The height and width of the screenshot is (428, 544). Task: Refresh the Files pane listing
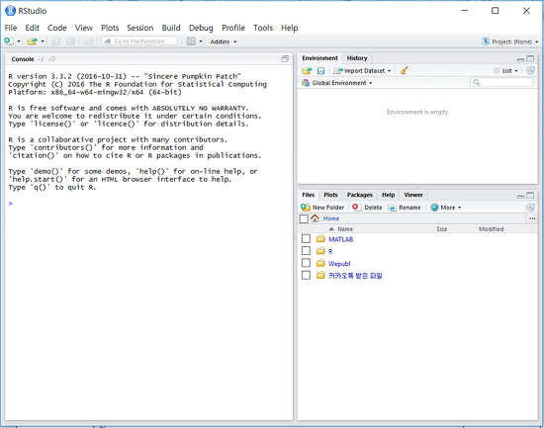pyautogui.click(x=530, y=208)
